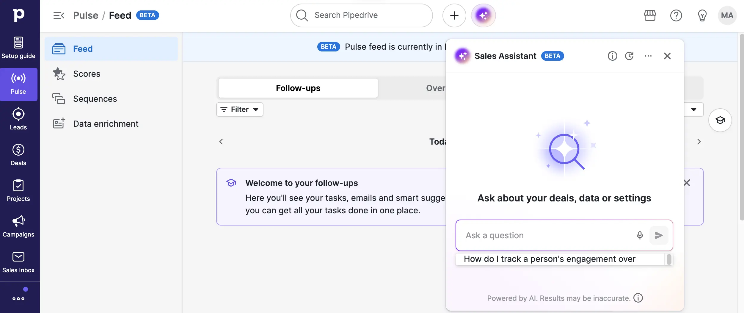Dismiss the Welcome to your follow-ups banner
Viewport: 744px width, 313px height.
coord(687,183)
